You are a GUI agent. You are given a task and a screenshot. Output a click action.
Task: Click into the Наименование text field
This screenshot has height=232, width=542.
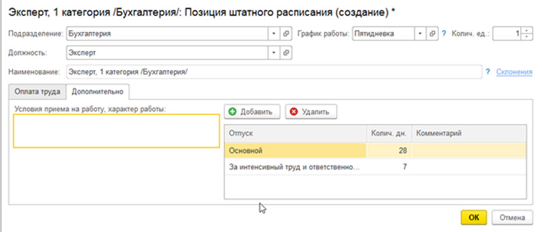[x=274, y=72]
